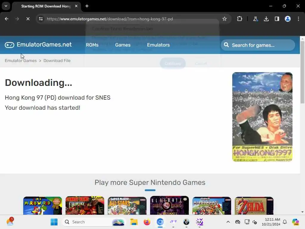
Task: Show hidden system tray icons
Action: 228,222
